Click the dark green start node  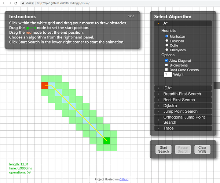click(107, 141)
